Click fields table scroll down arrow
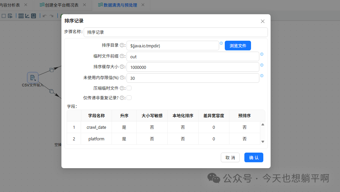 tap(263, 142)
